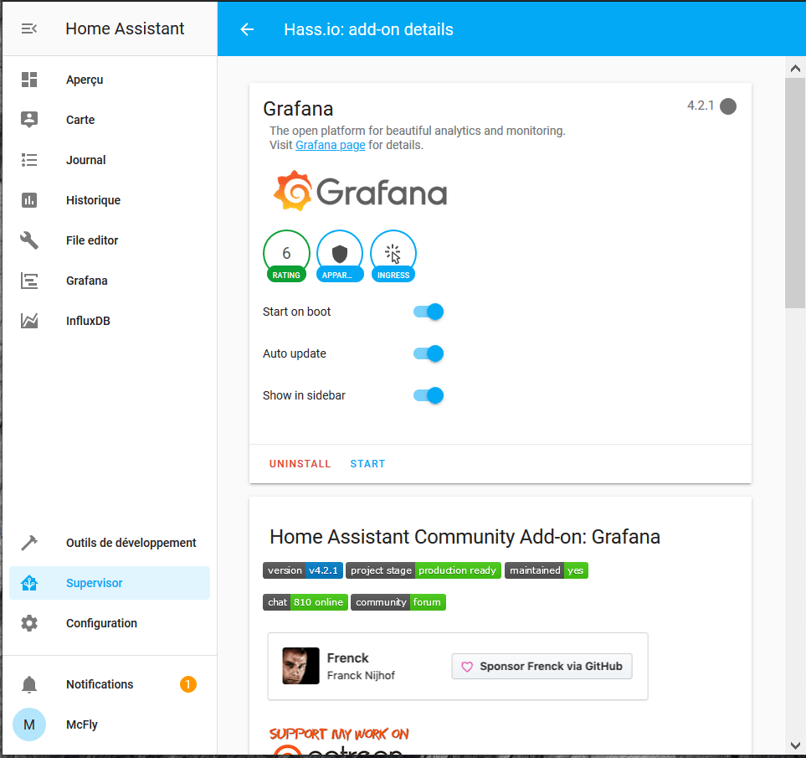Click the Journal list icon

pos(29,160)
